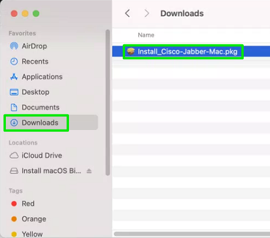
Task: Go forward with the right chevron
Action: (147, 13)
